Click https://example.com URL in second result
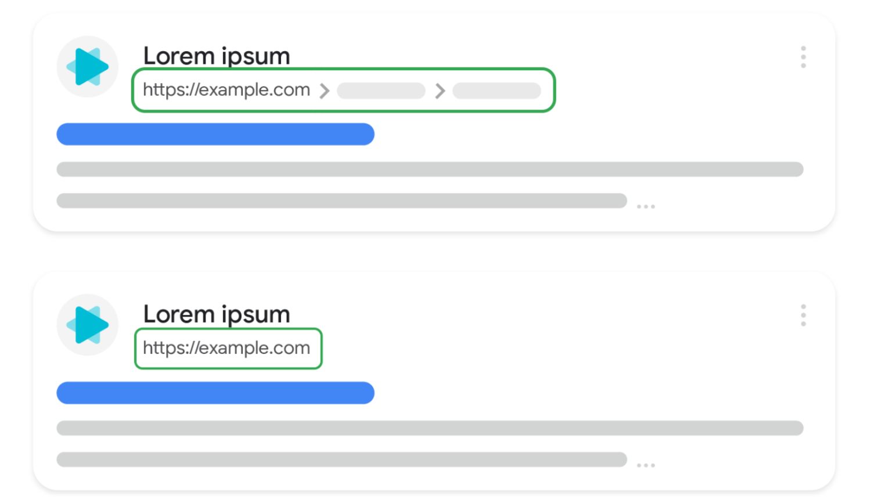This screenshot has width=871, height=499. click(x=226, y=348)
